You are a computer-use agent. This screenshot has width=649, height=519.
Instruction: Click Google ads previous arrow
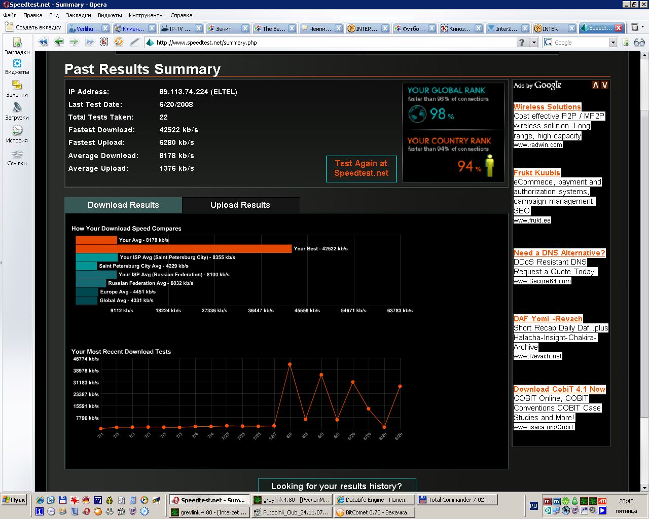tap(596, 85)
